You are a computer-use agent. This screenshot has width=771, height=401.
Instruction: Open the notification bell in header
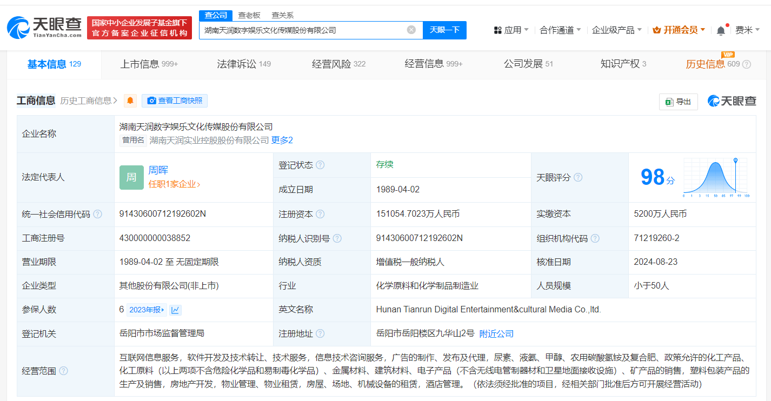(721, 30)
